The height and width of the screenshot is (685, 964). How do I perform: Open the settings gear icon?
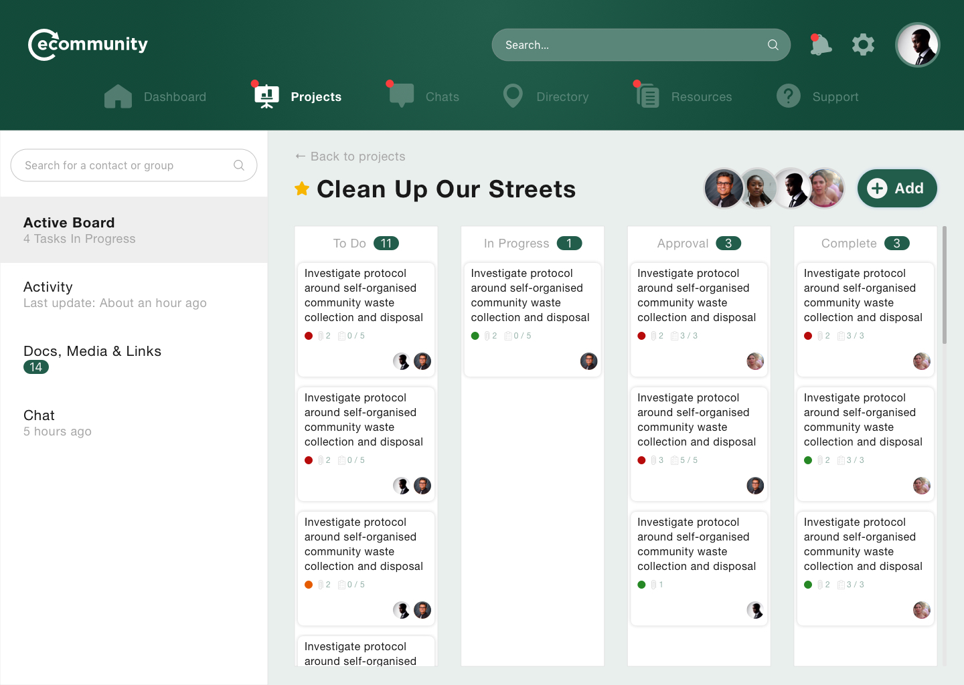click(863, 45)
